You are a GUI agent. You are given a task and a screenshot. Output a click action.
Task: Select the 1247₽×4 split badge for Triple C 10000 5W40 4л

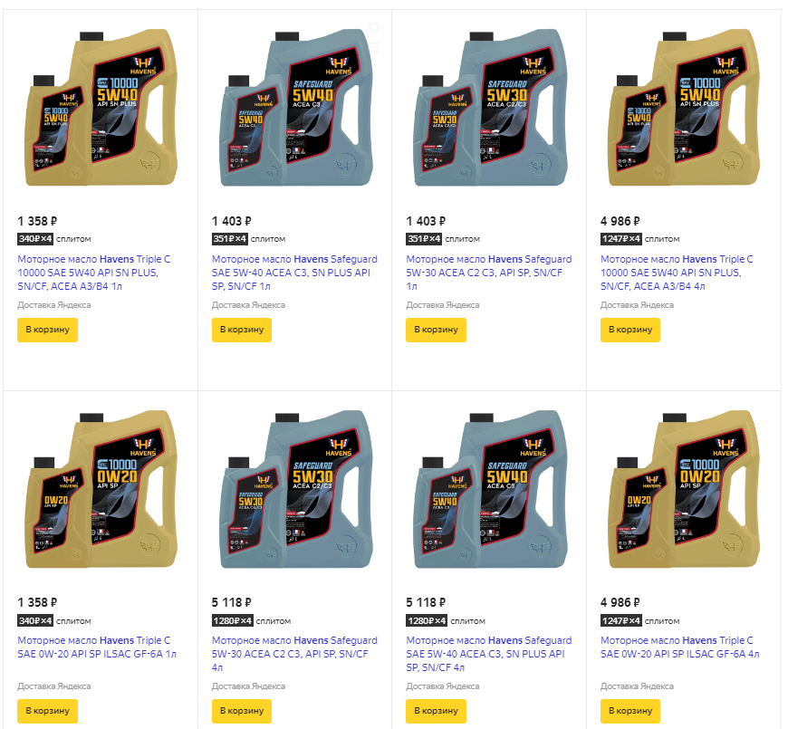pyautogui.click(x=621, y=239)
